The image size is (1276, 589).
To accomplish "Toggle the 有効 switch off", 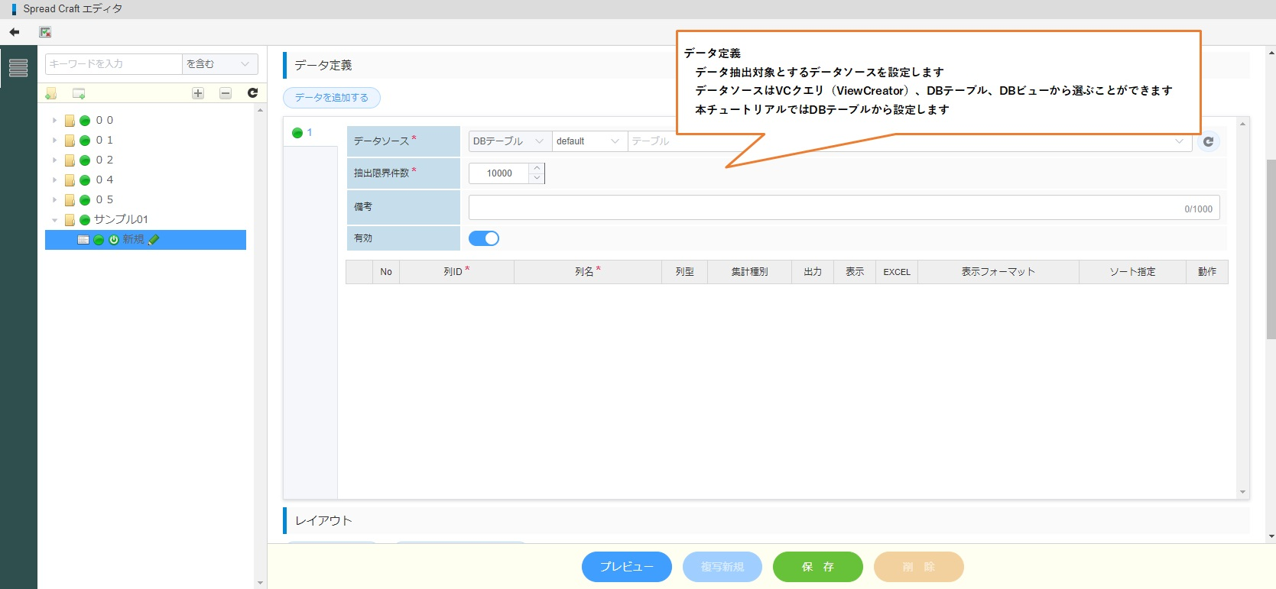I will [484, 238].
